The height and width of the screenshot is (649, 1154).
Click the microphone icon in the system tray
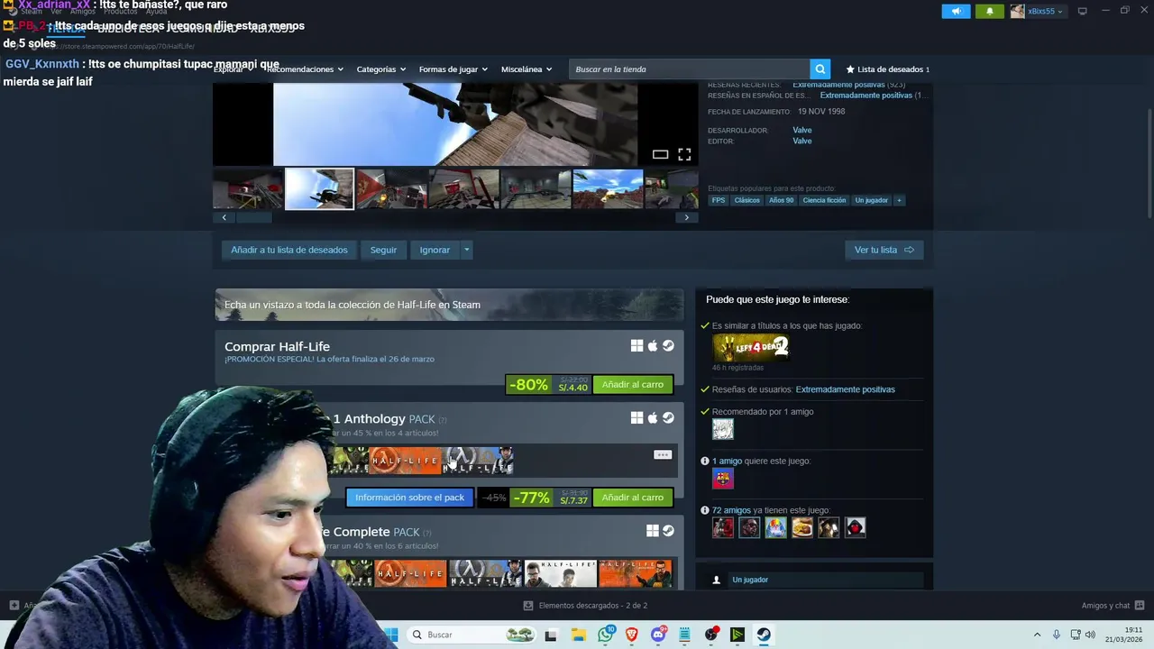[x=1056, y=635]
